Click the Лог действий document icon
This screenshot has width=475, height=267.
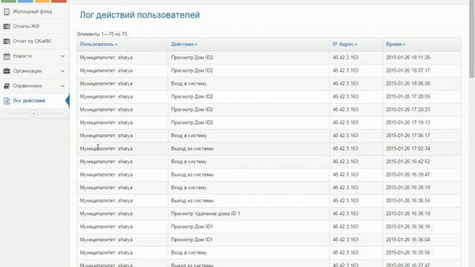click(x=7, y=101)
